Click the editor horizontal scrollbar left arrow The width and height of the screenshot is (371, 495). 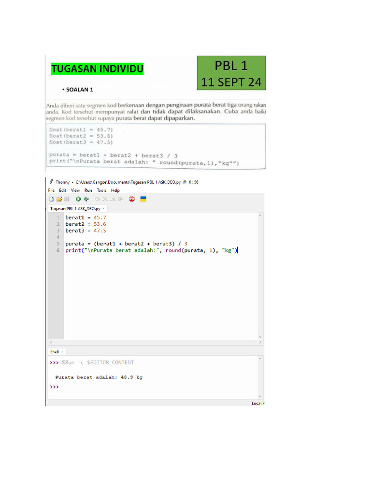pos(51,342)
